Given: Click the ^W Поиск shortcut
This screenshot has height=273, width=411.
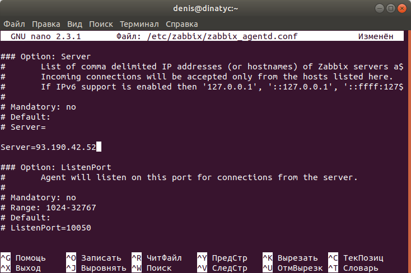Looking at the screenshot, I should pos(151,268).
